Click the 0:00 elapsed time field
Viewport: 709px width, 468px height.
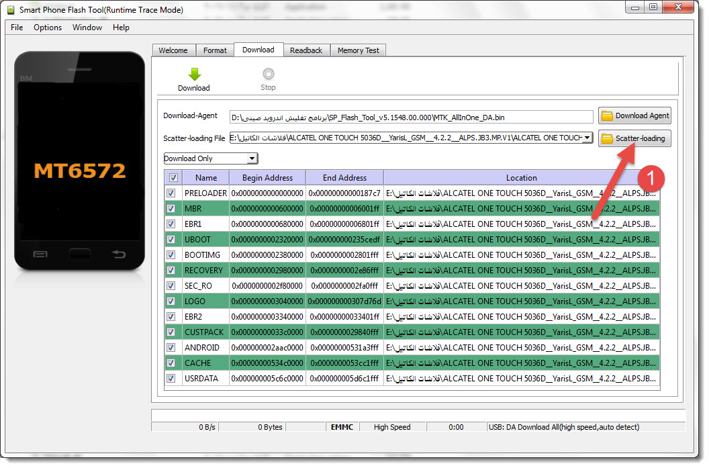(x=457, y=427)
